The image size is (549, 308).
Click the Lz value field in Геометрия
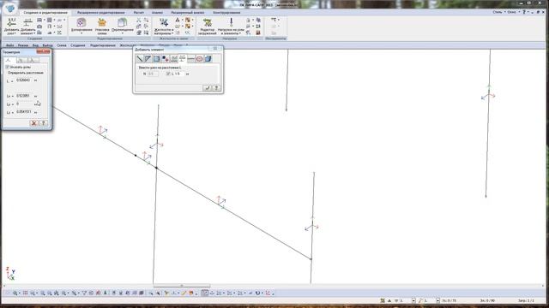[x=24, y=112]
